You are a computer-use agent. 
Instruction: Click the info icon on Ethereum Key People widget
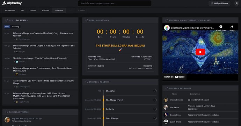[x=167, y=88]
